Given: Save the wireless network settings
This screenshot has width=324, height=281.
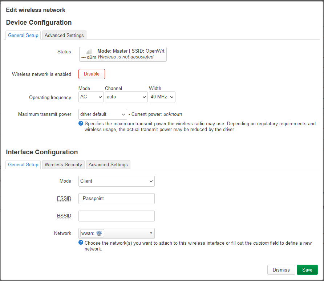Looking at the screenshot, I should coord(307,269).
